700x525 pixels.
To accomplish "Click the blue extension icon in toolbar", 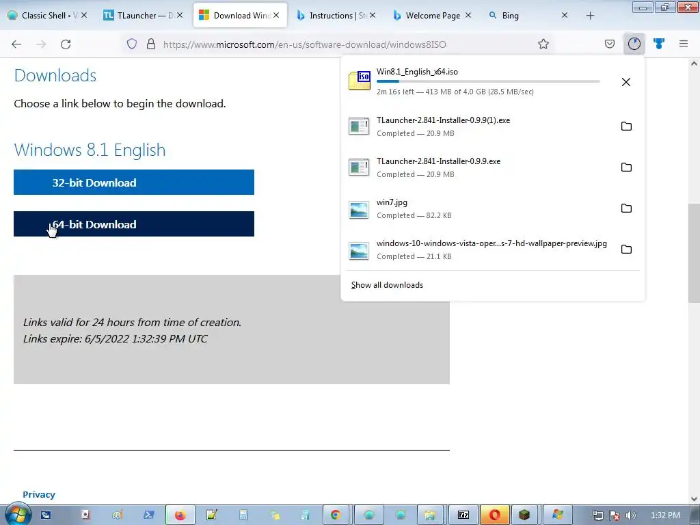I will [659, 44].
